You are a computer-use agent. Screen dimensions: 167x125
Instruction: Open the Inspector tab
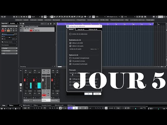click(x=5, y=23)
